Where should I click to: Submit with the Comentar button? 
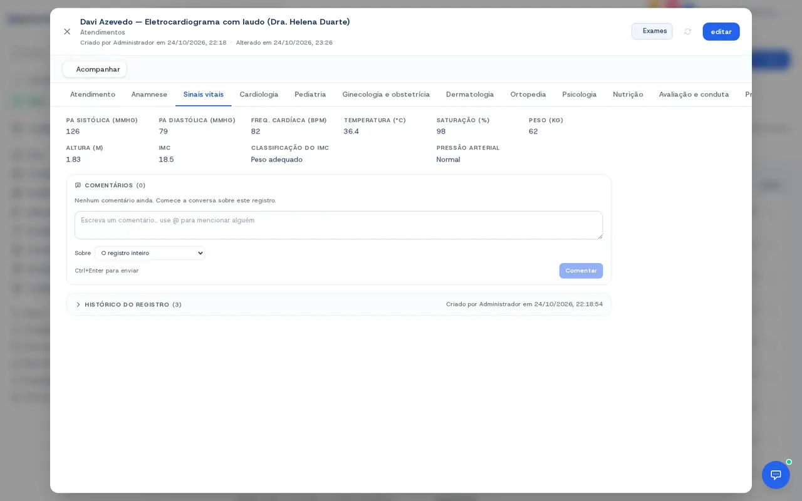(x=581, y=271)
